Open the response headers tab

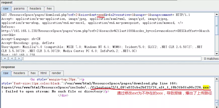[x=19, y=73]
